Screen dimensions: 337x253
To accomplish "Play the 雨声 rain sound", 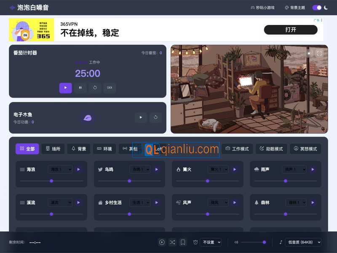I will pos(313,169).
